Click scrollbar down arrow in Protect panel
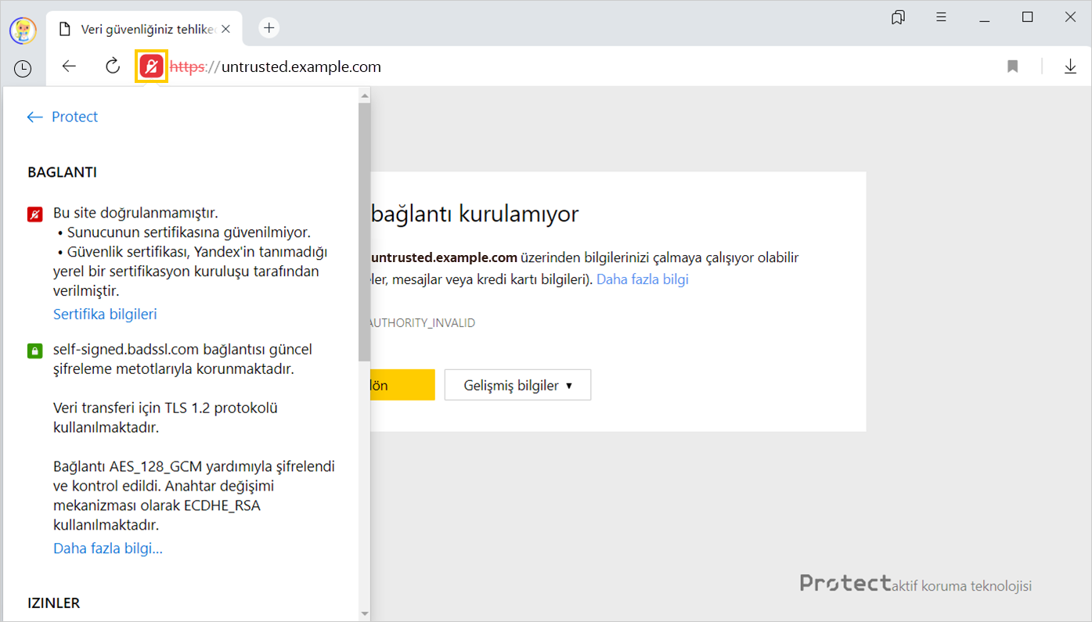 (x=364, y=613)
